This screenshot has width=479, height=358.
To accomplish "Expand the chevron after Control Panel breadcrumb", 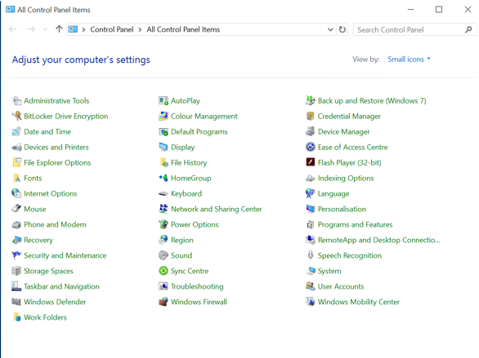I will point(140,29).
